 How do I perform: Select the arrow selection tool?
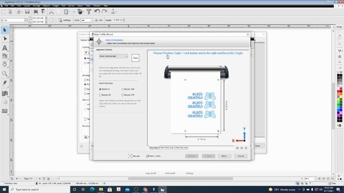pyautogui.click(x=5, y=30)
